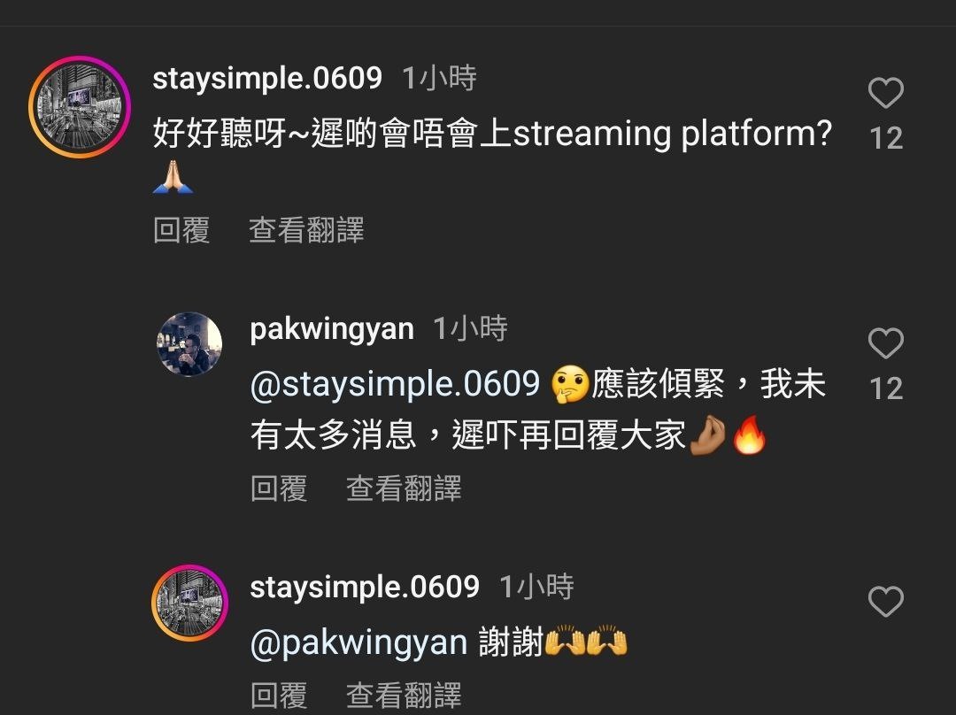Follow the @staysimple.0609 mention in pakwingyan's reply
Screen dimensions: 956x715
(395, 384)
